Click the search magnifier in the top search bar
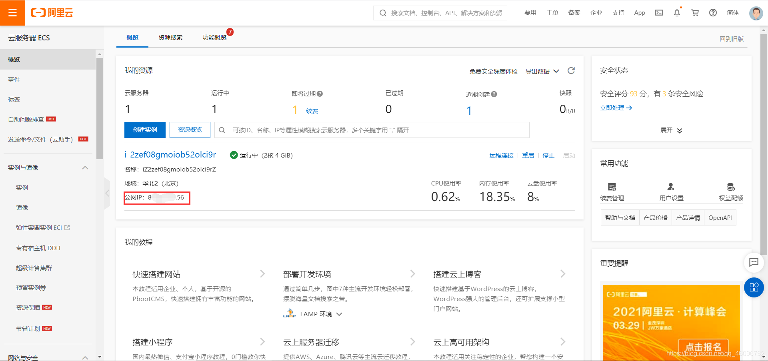The width and height of the screenshot is (768, 361). tap(383, 13)
